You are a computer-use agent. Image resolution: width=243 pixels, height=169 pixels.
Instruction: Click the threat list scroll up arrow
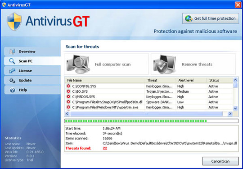pos(235,80)
